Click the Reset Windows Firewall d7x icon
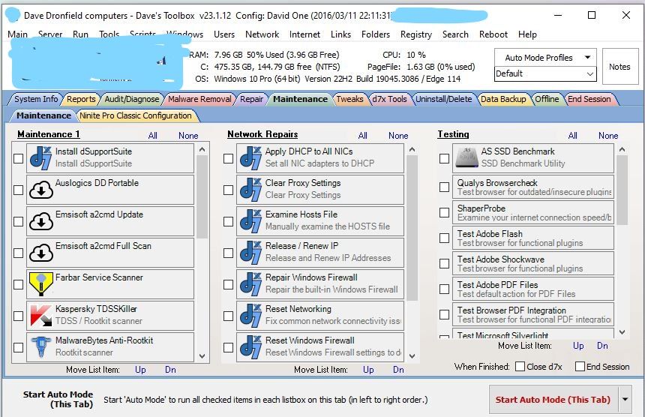Image resolution: width=645 pixels, height=417 pixels. tap(250, 347)
